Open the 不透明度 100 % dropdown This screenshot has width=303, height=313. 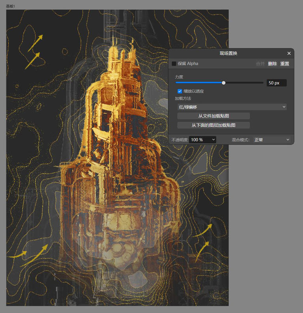click(203, 140)
